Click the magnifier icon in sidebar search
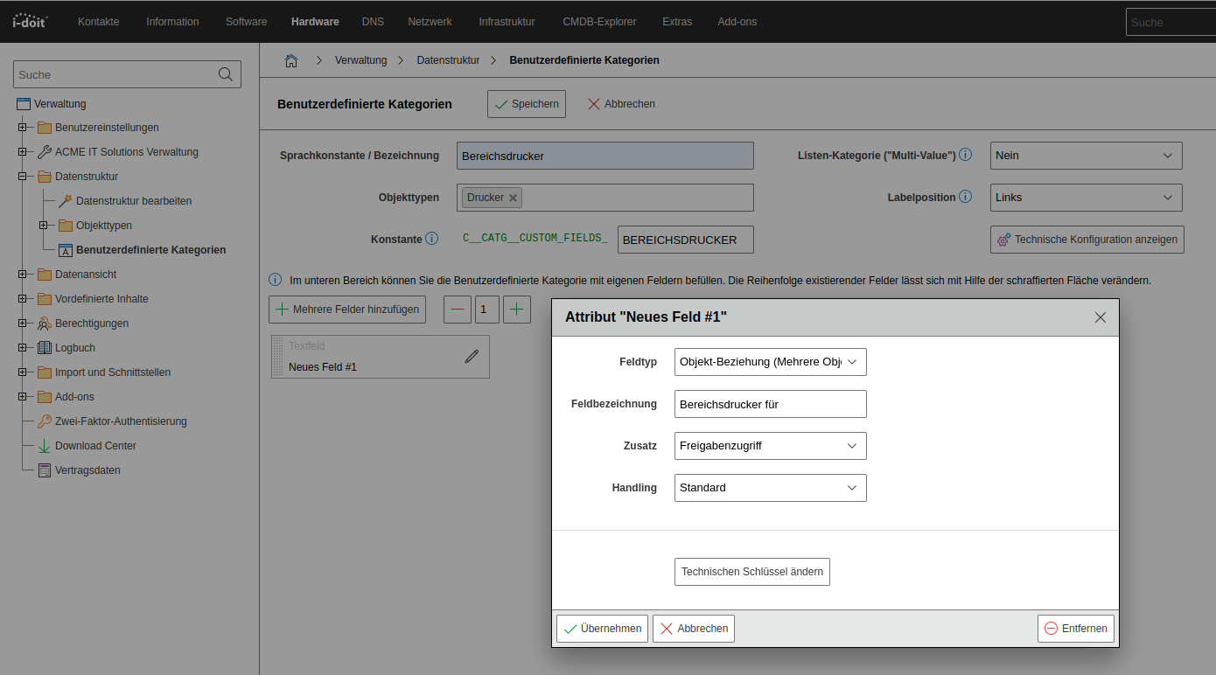 pyautogui.click(x=226, y=74)
